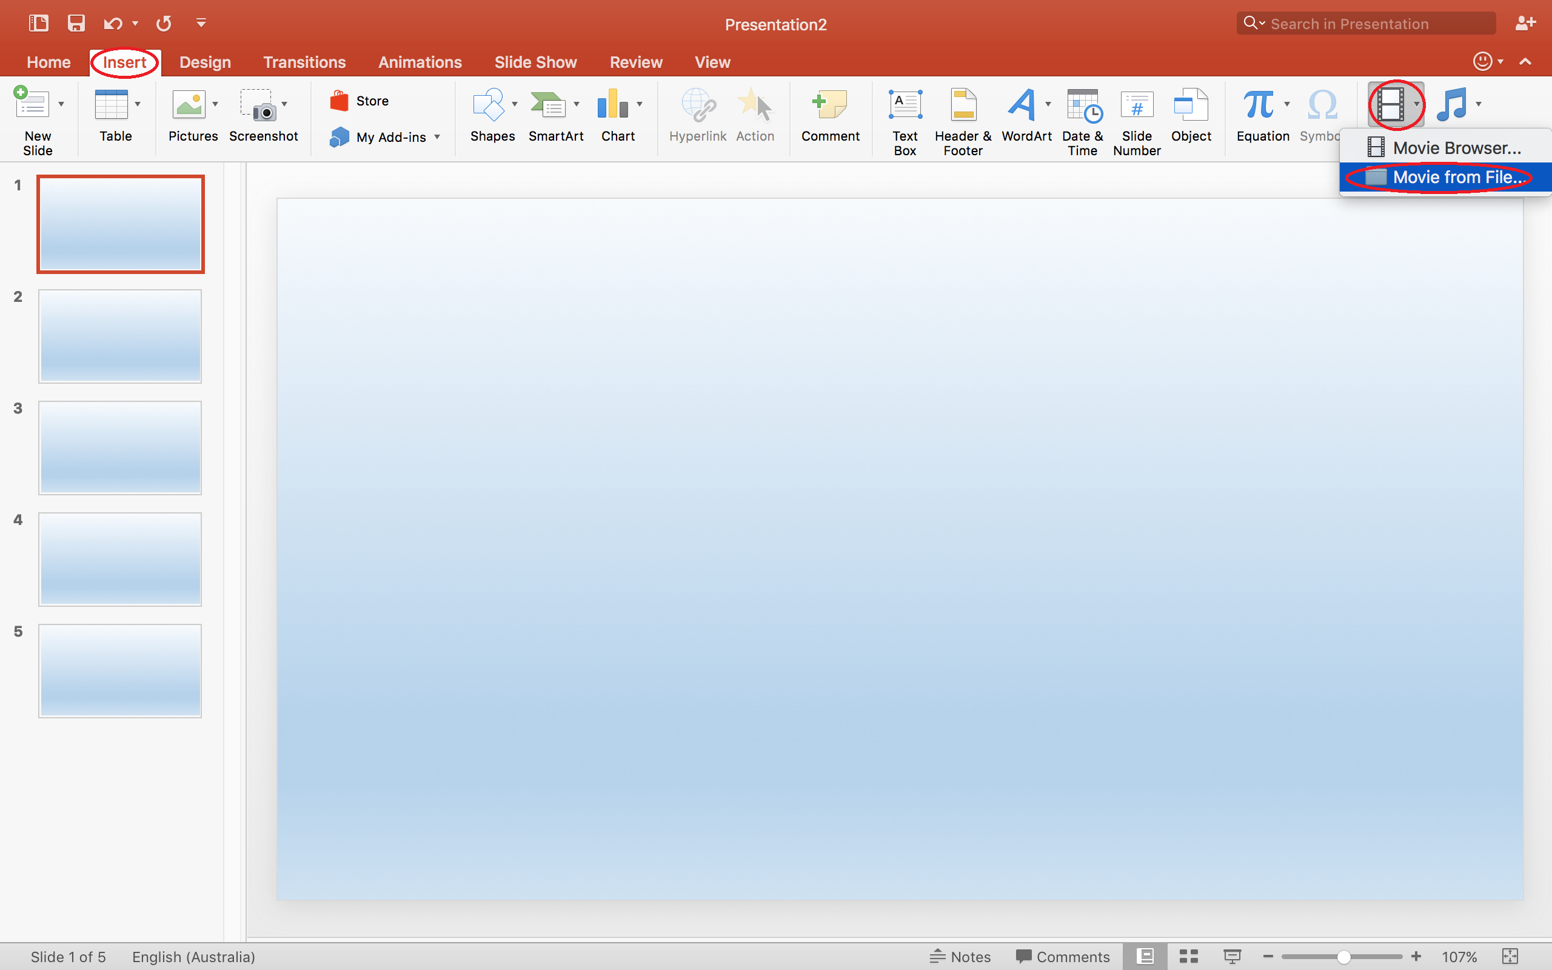Click the smiley feedback icon
Viewport: 1552px width, 970px height.
(x=1482, y=61)
